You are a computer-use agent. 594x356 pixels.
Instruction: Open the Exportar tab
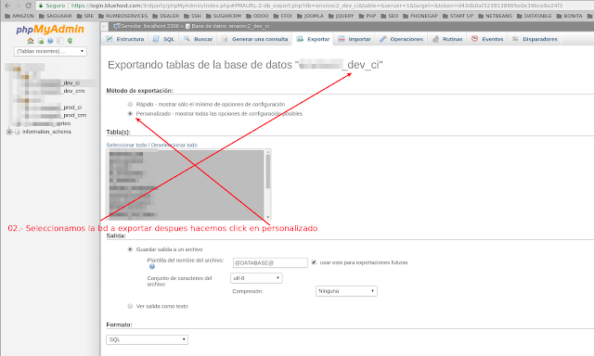tap(313, 39)
